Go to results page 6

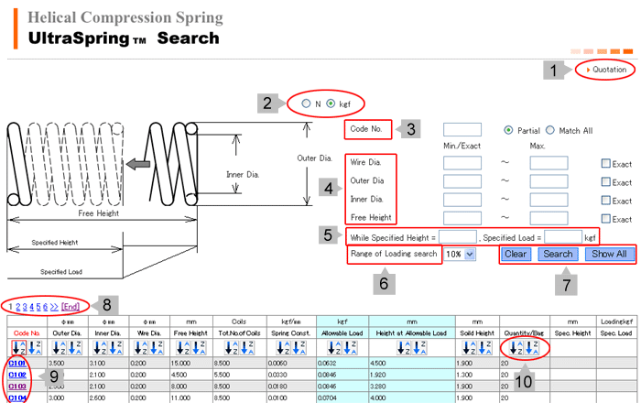coord(45,307)
